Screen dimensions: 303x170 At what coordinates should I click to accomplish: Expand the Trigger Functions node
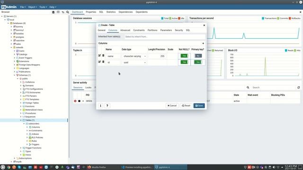pos(21,148)
